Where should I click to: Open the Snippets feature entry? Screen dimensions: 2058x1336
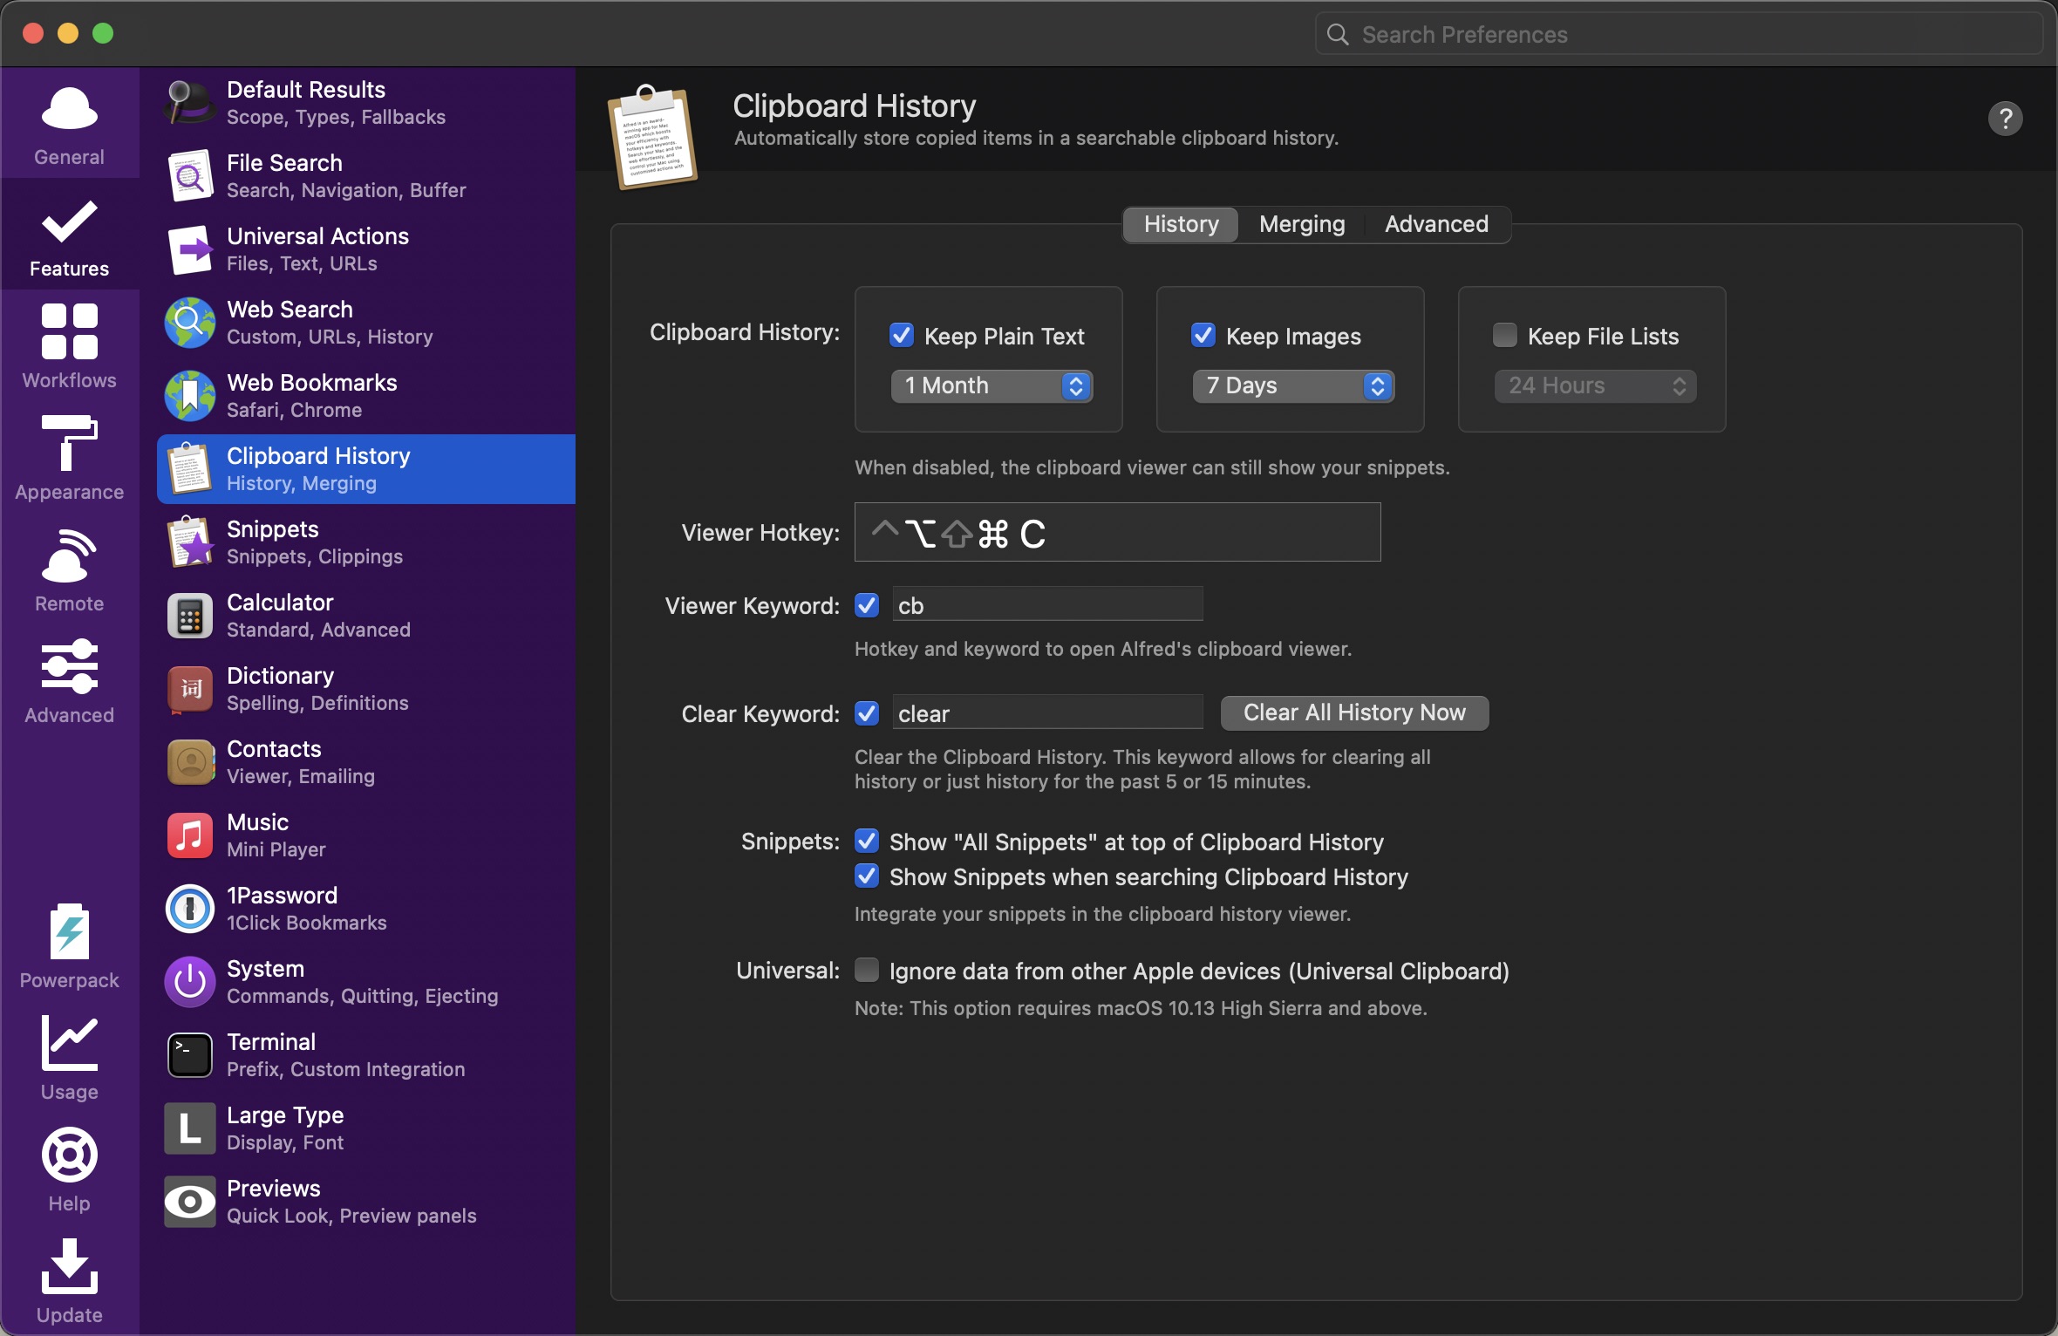tap(366, 542)
